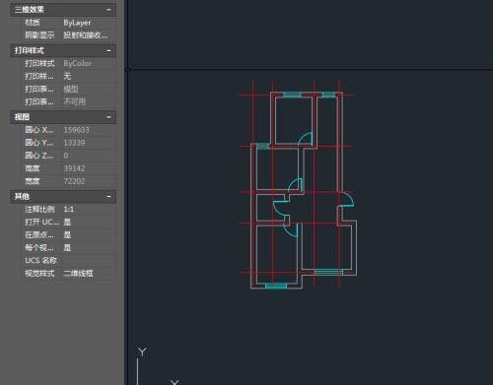This screenshot has width=493, height=385.
Task: Collapse the 三维效果 section
Action: (108, 10)
